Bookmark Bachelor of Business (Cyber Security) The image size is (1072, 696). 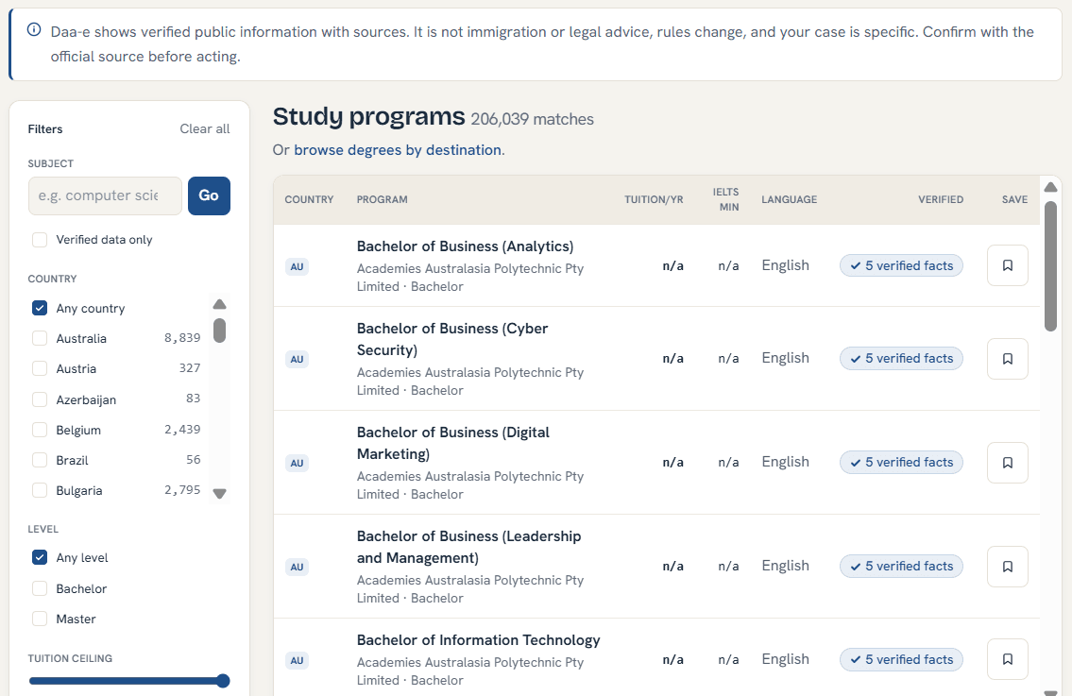(1007, 359)
